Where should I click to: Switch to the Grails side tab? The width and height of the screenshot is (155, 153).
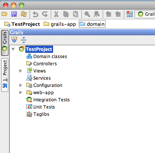[x=5, y=43]
